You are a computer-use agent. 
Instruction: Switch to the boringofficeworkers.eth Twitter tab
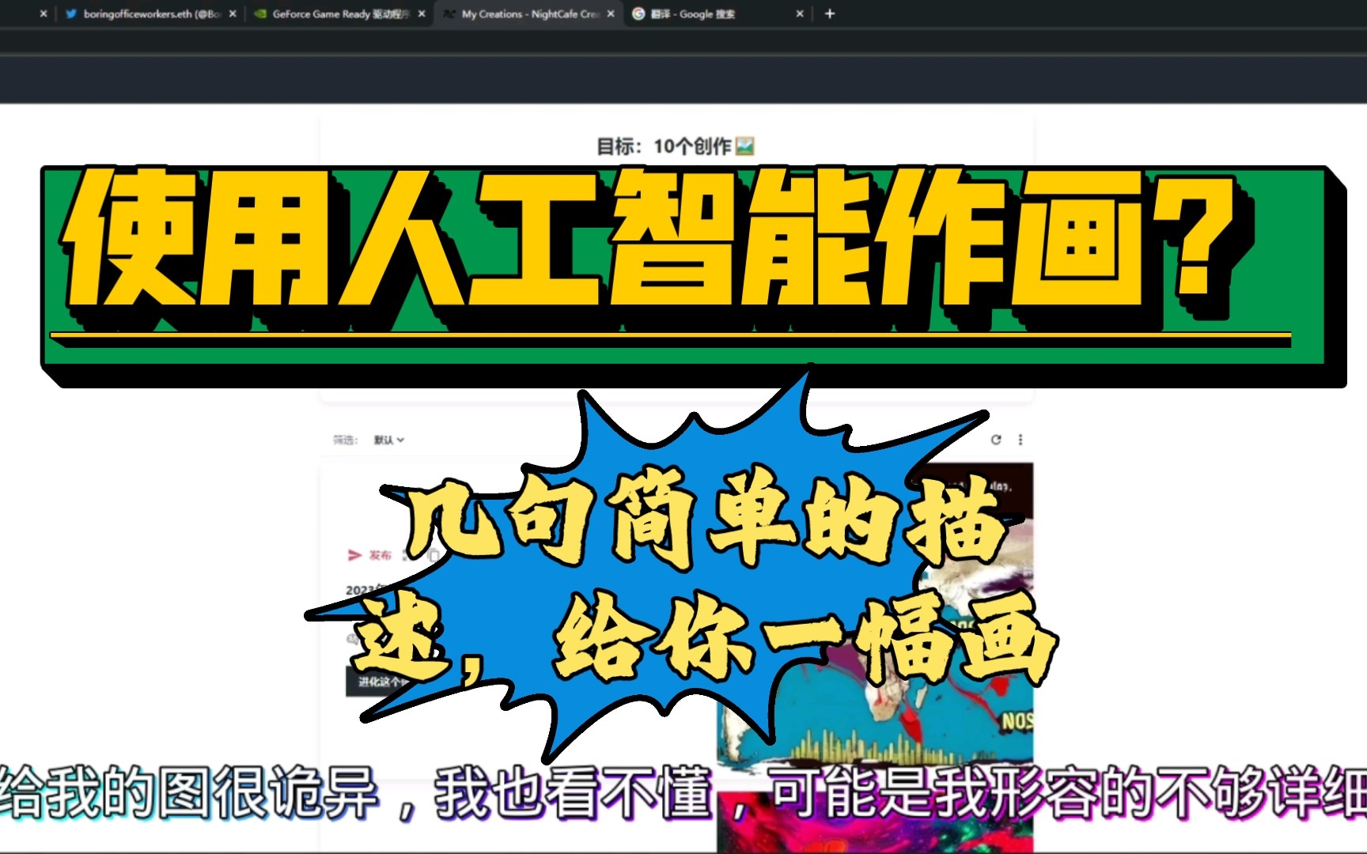point(150,13)
